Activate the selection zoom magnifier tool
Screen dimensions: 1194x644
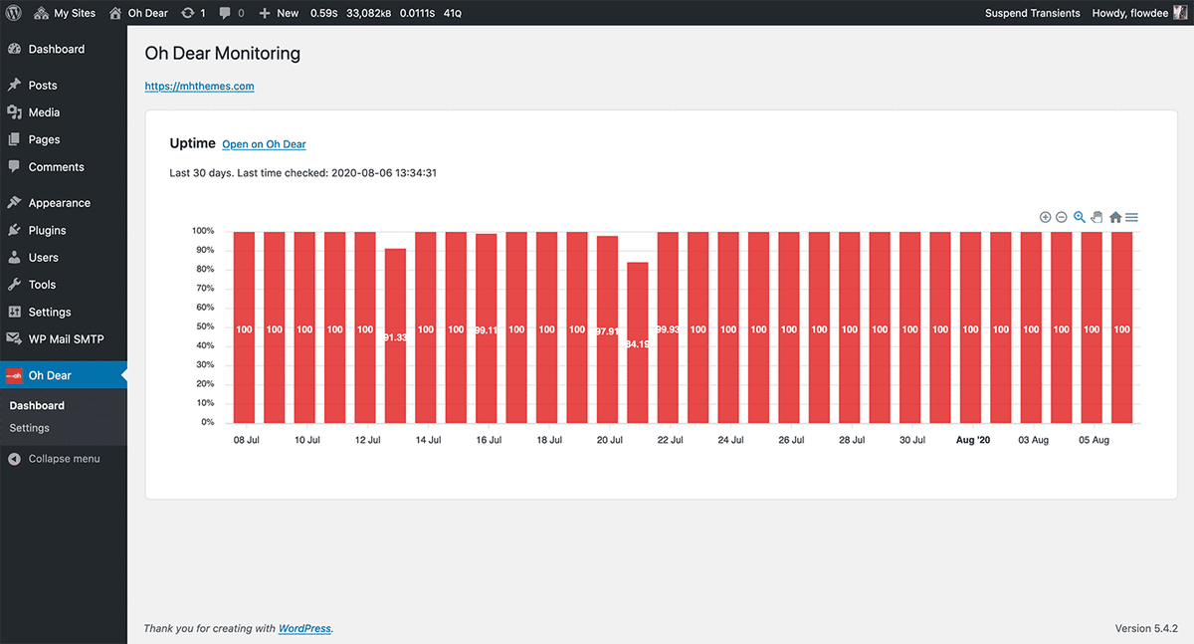pos(1080,217)
